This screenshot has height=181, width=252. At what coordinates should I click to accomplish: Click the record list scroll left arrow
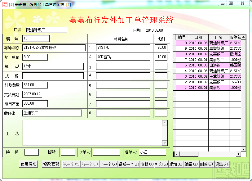click(177, 154)
